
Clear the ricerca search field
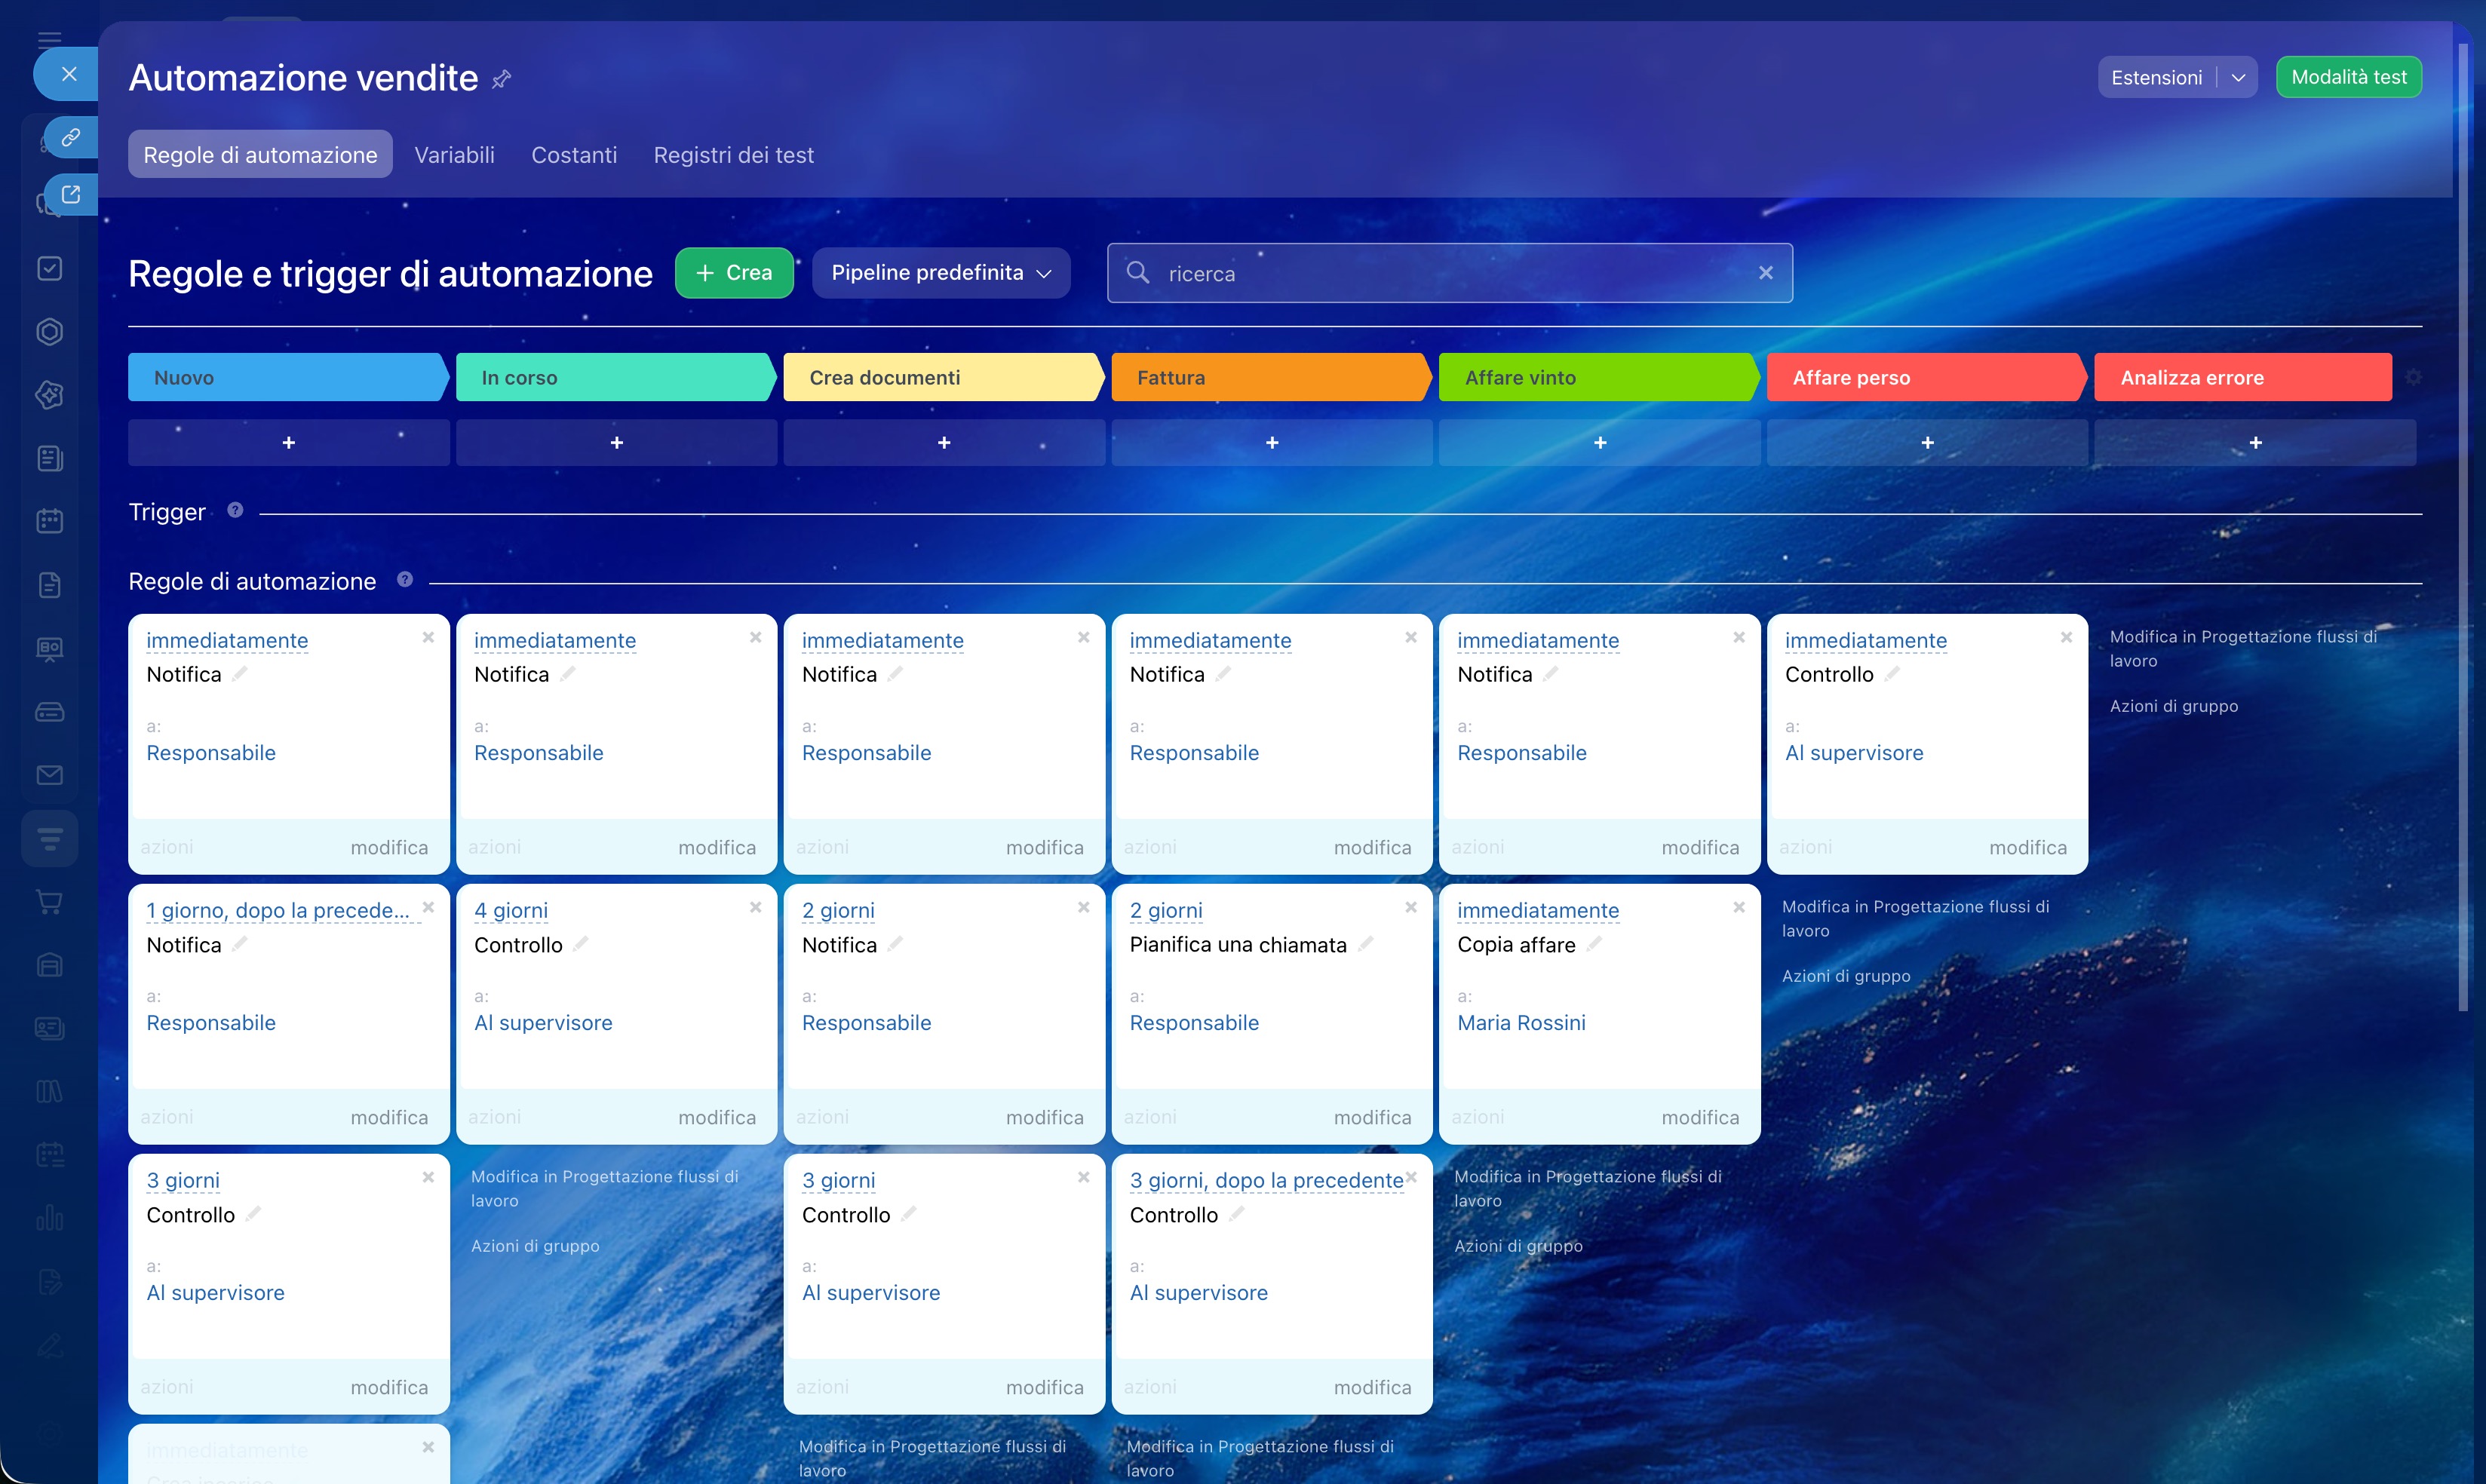click(1766, 273)
